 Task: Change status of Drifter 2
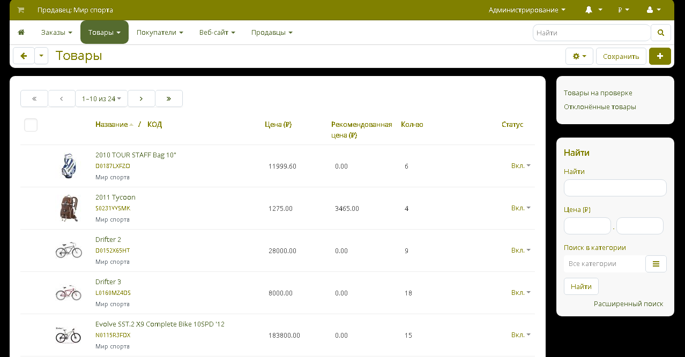pyautogui.click(x=520, y=250)
